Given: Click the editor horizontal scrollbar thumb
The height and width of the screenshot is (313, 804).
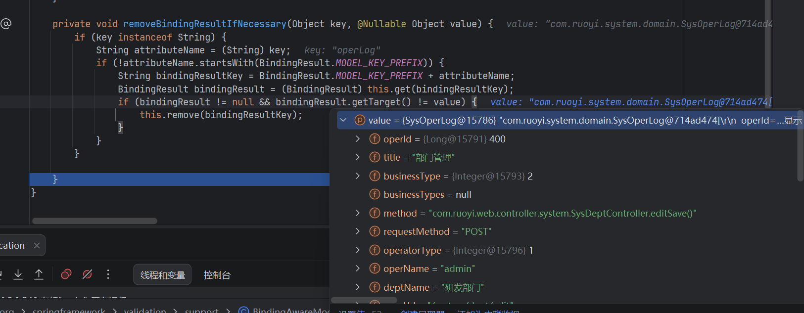Looking at the screenshot, I should (95, 221).
